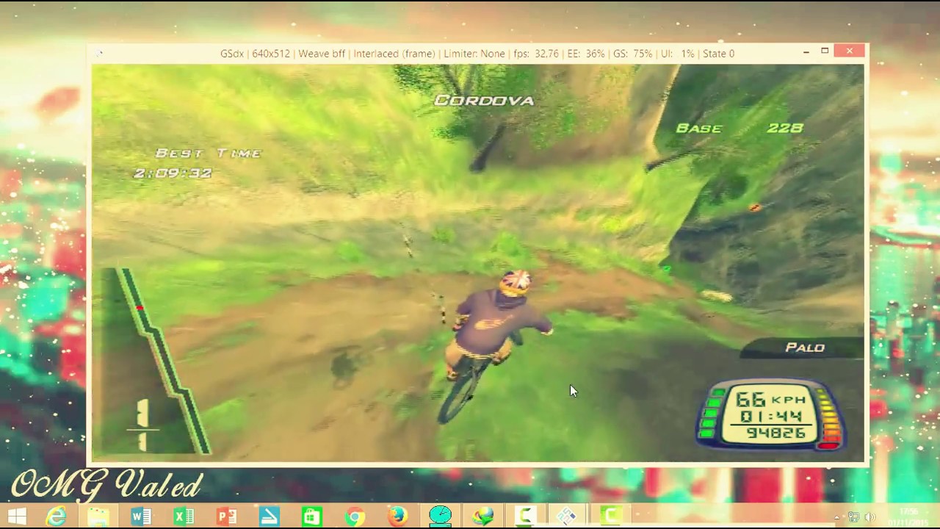Open Internet Download Manager taskbar icon
940x529 pixels.
pyautogui.click(x=482, y=517)
